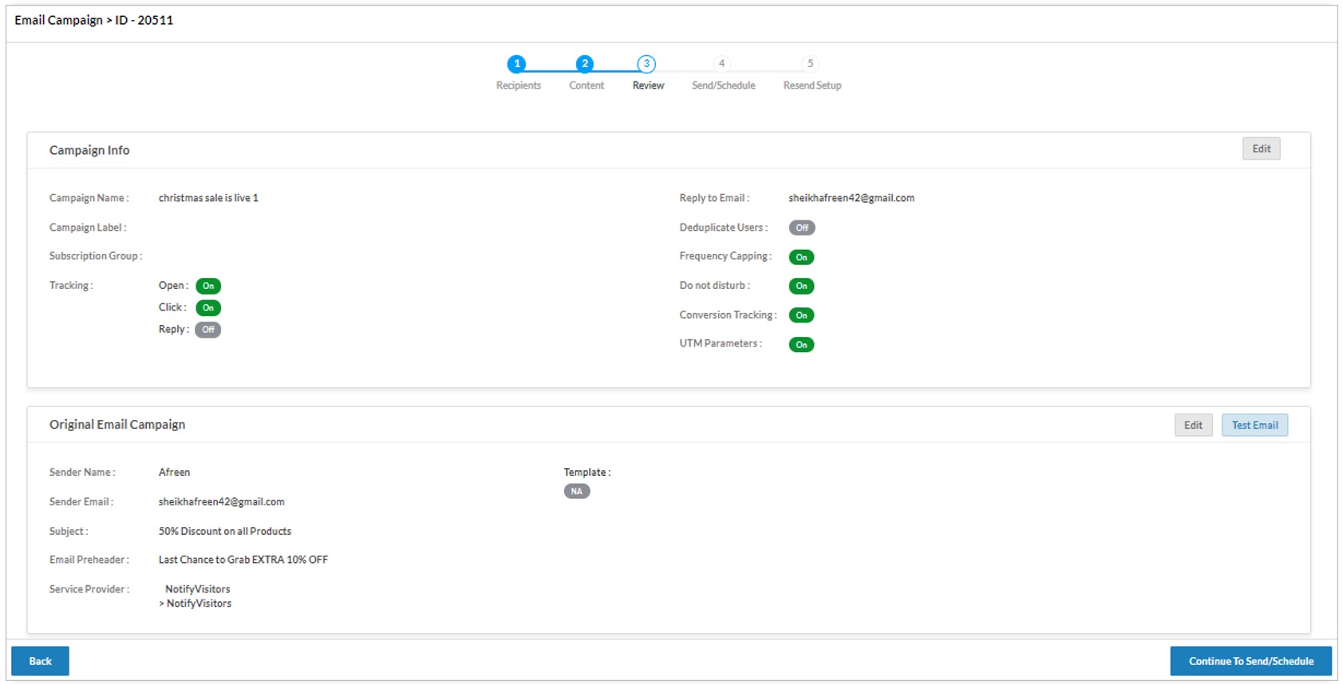This screenshot has width=1343, height=685.
Task: Click the 'Original Email Campaign' heading
Action: pos(117,425)
